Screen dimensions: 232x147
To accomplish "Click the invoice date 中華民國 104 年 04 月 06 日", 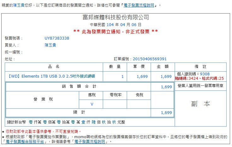I will 116,24.
